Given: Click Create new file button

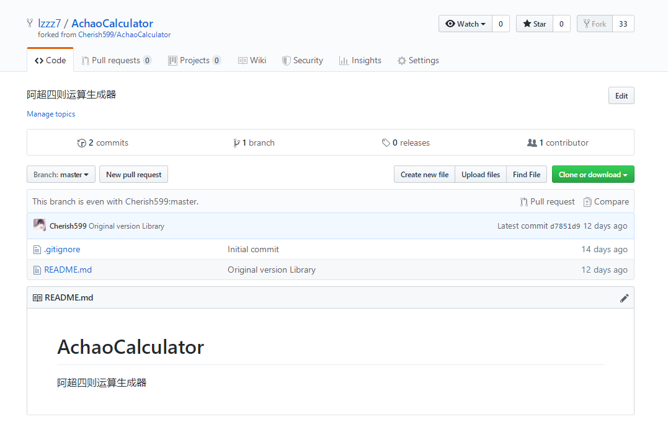Looking at the screenshot, I should [424, 175].
